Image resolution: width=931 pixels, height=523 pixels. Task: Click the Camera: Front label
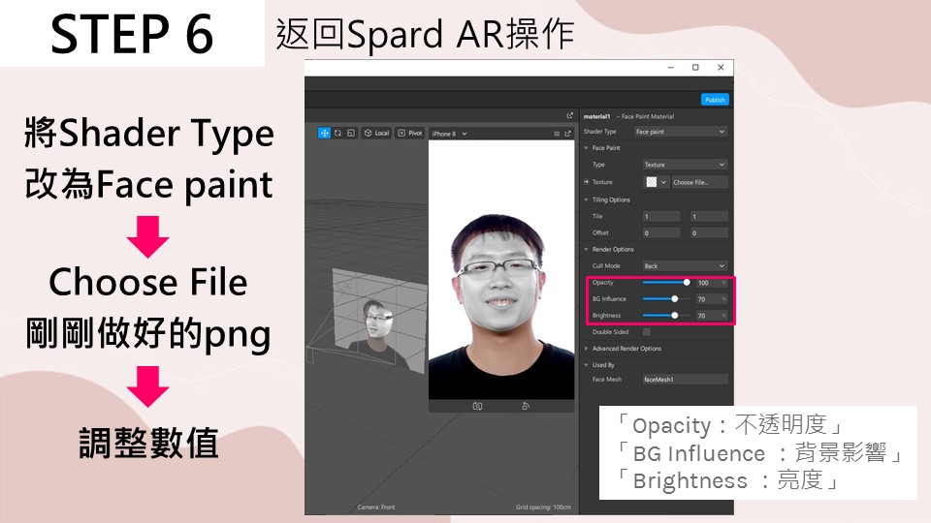coord(376,507)
